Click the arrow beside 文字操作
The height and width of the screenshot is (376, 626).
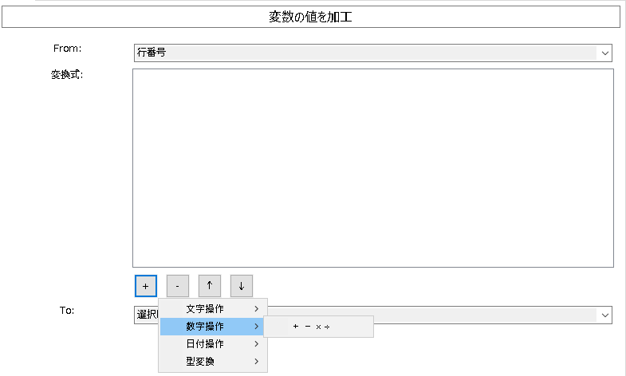coord(256,308)
